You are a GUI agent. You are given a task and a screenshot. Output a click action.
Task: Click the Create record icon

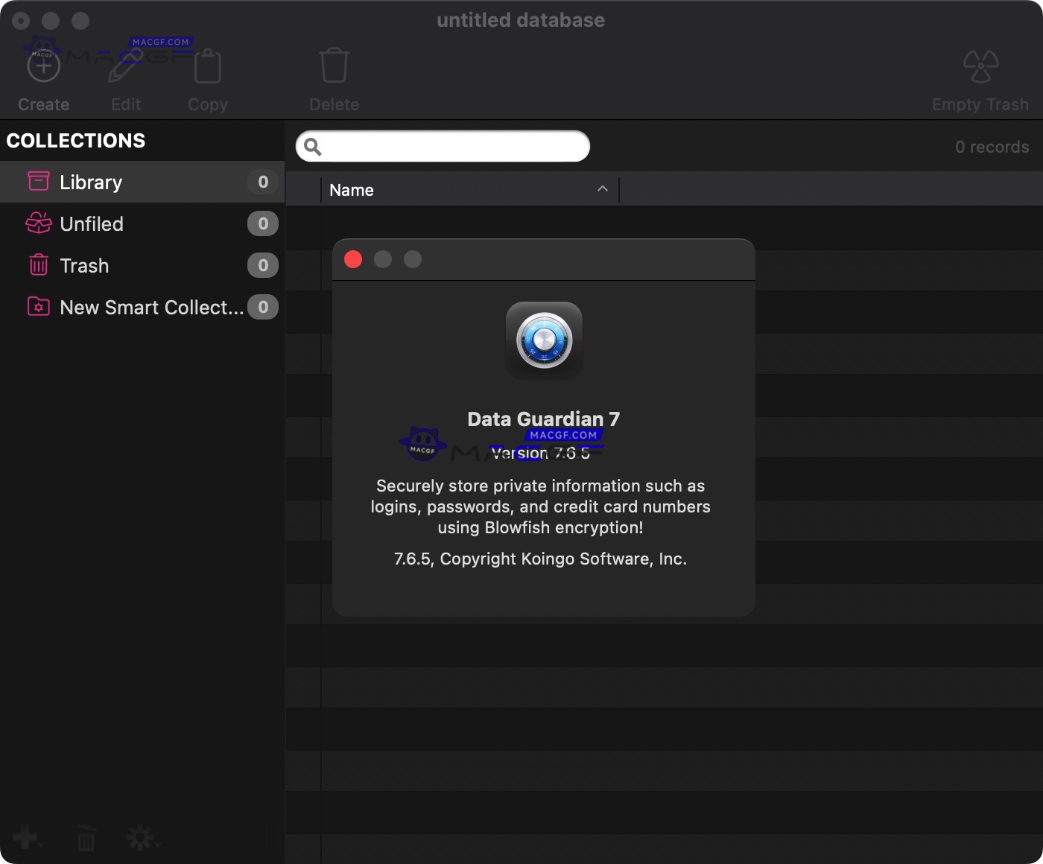pos(42,65)
